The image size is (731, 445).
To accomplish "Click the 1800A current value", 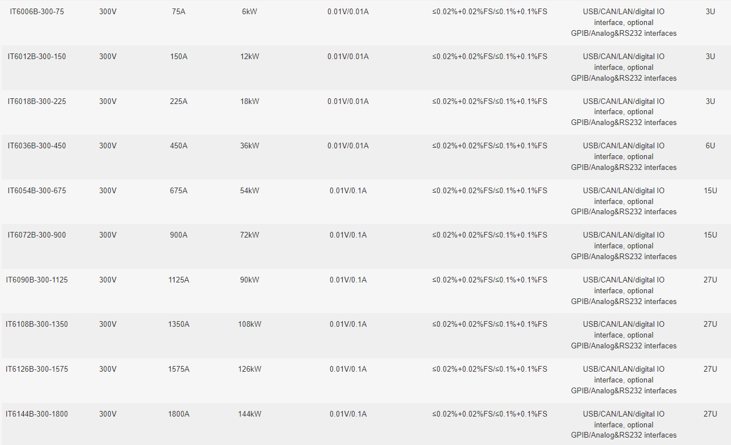I will 178,414.
